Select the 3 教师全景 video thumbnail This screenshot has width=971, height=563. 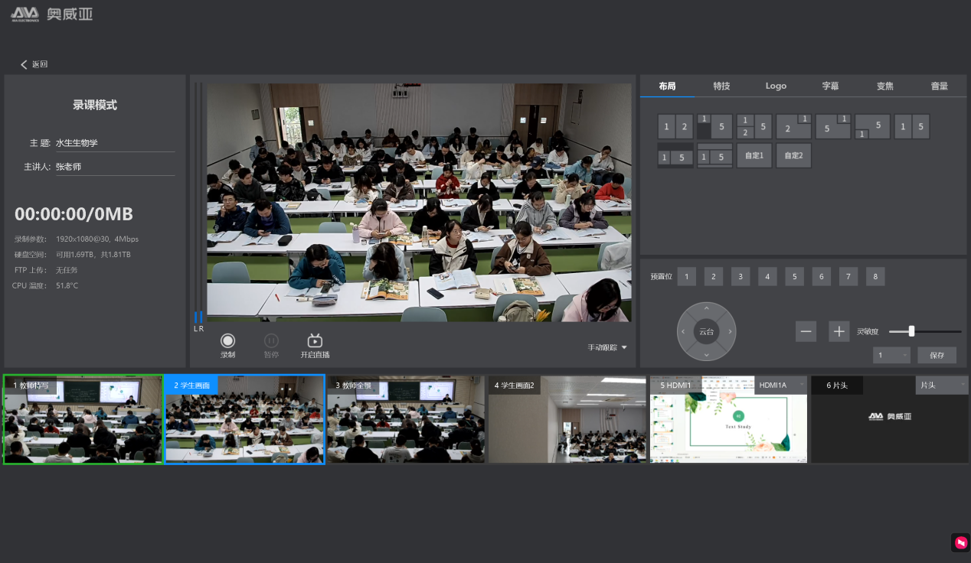[406, 419]
